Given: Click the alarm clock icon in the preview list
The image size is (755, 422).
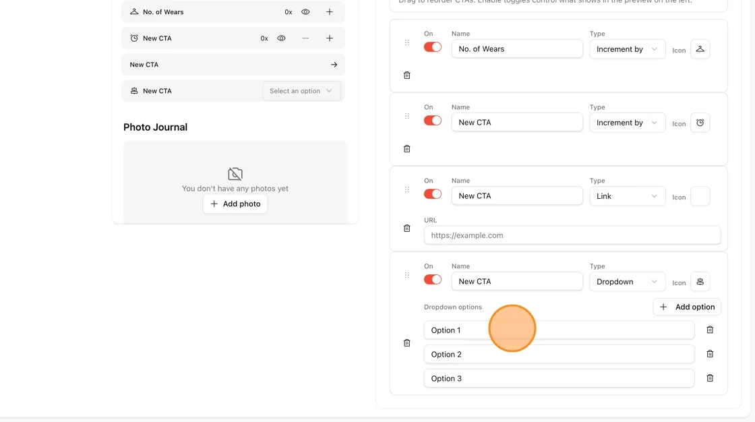Looking at the screenshot, I should click(134, 38).
